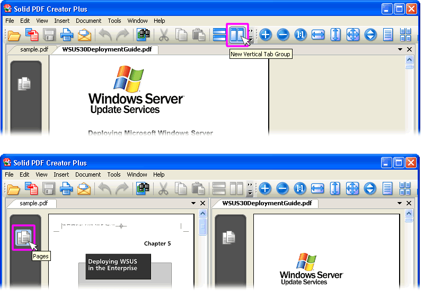Click Find binoculars icon in lower window
The image size is (424, 297).
(x=143, y=189)
